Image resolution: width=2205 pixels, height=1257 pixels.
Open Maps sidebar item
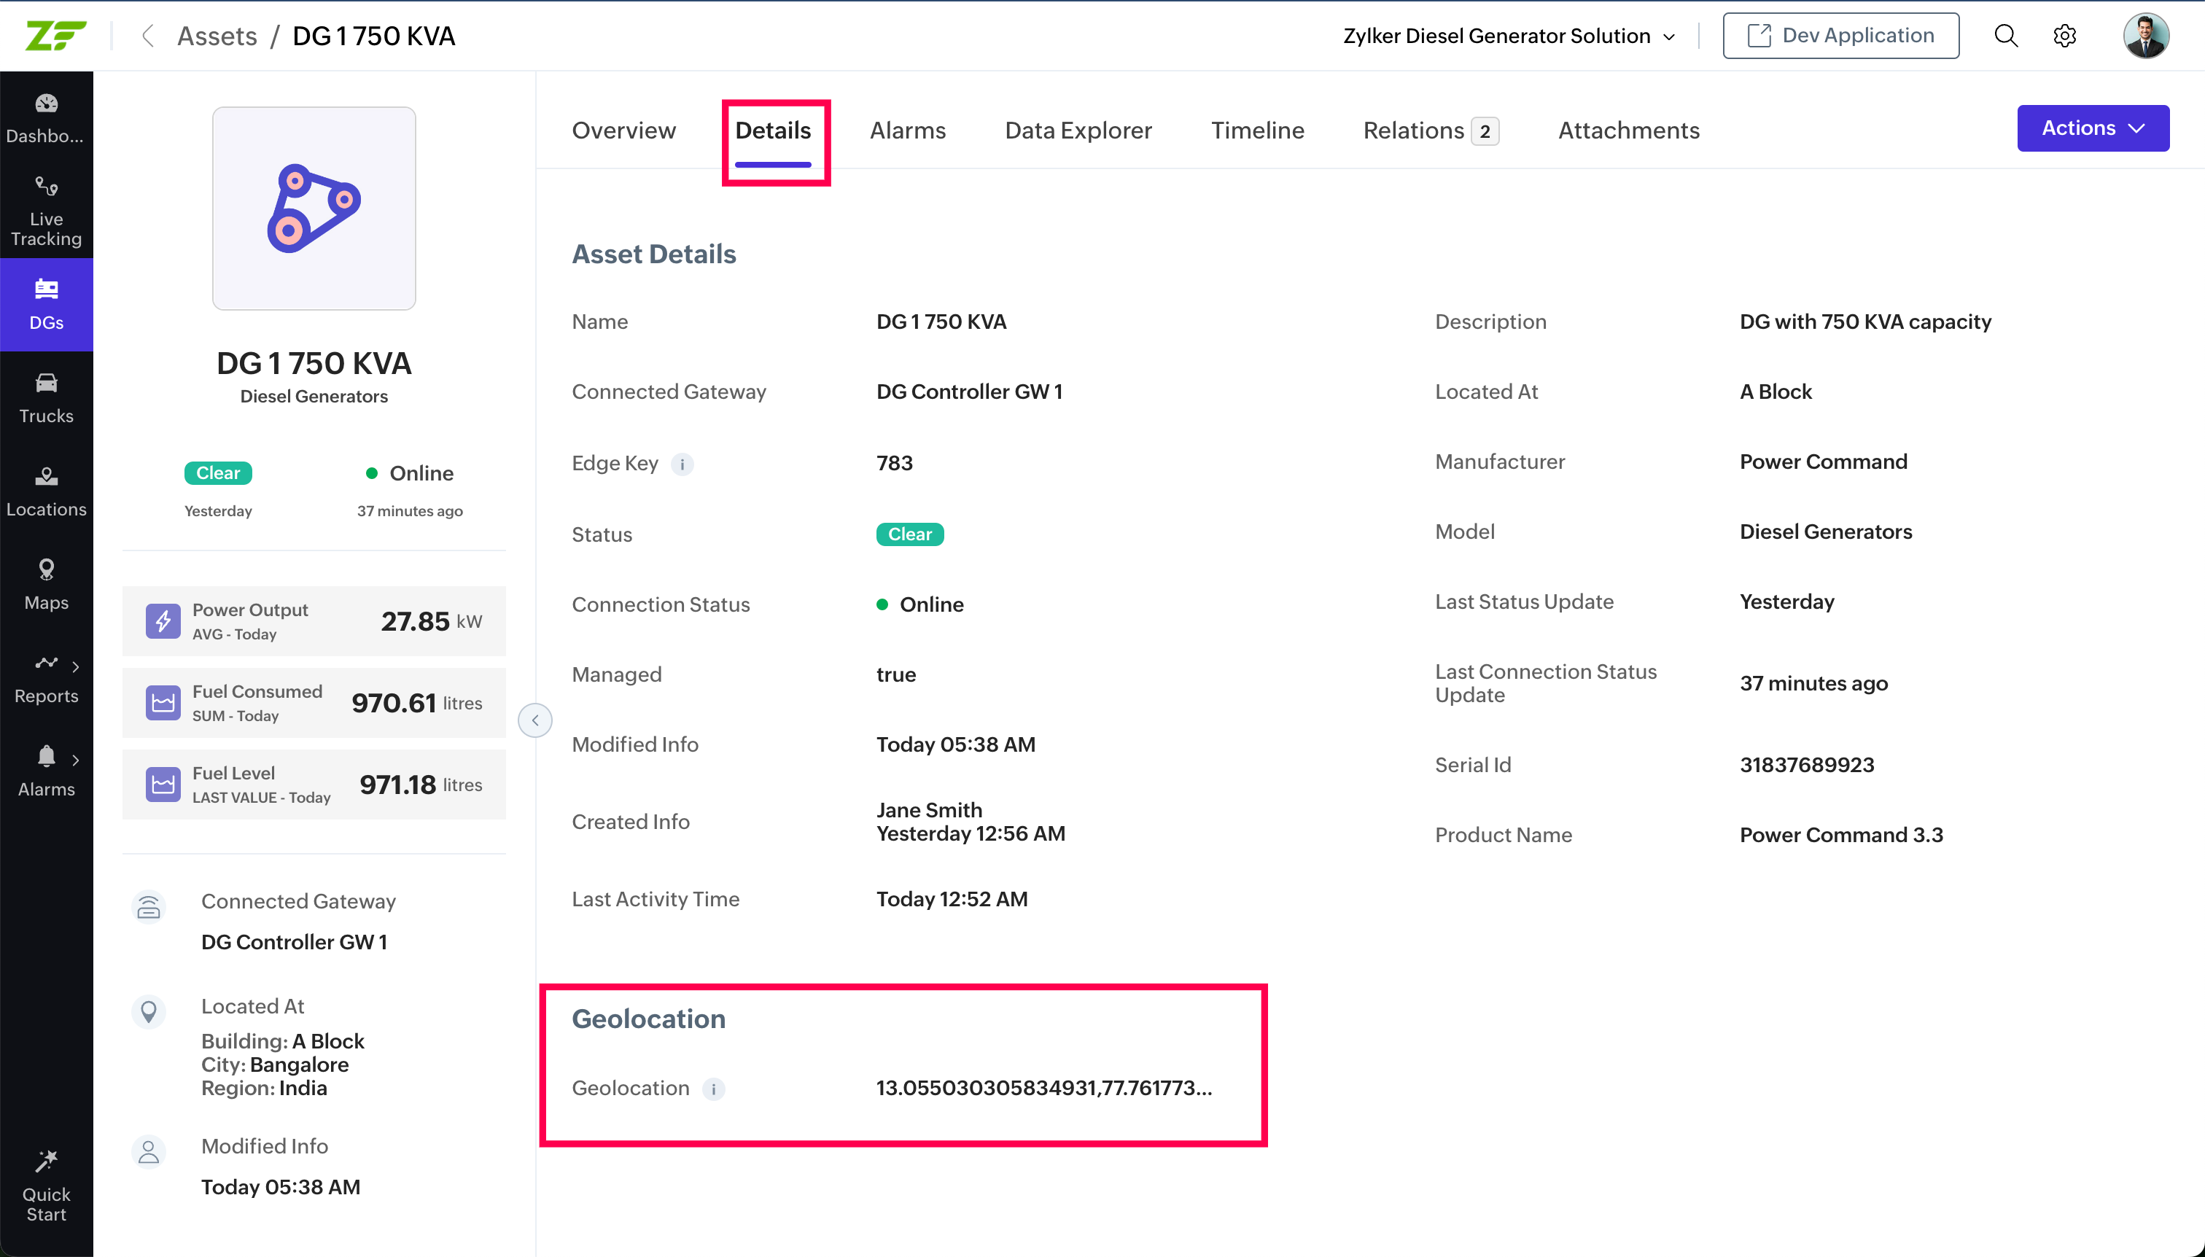click(46, 583)
